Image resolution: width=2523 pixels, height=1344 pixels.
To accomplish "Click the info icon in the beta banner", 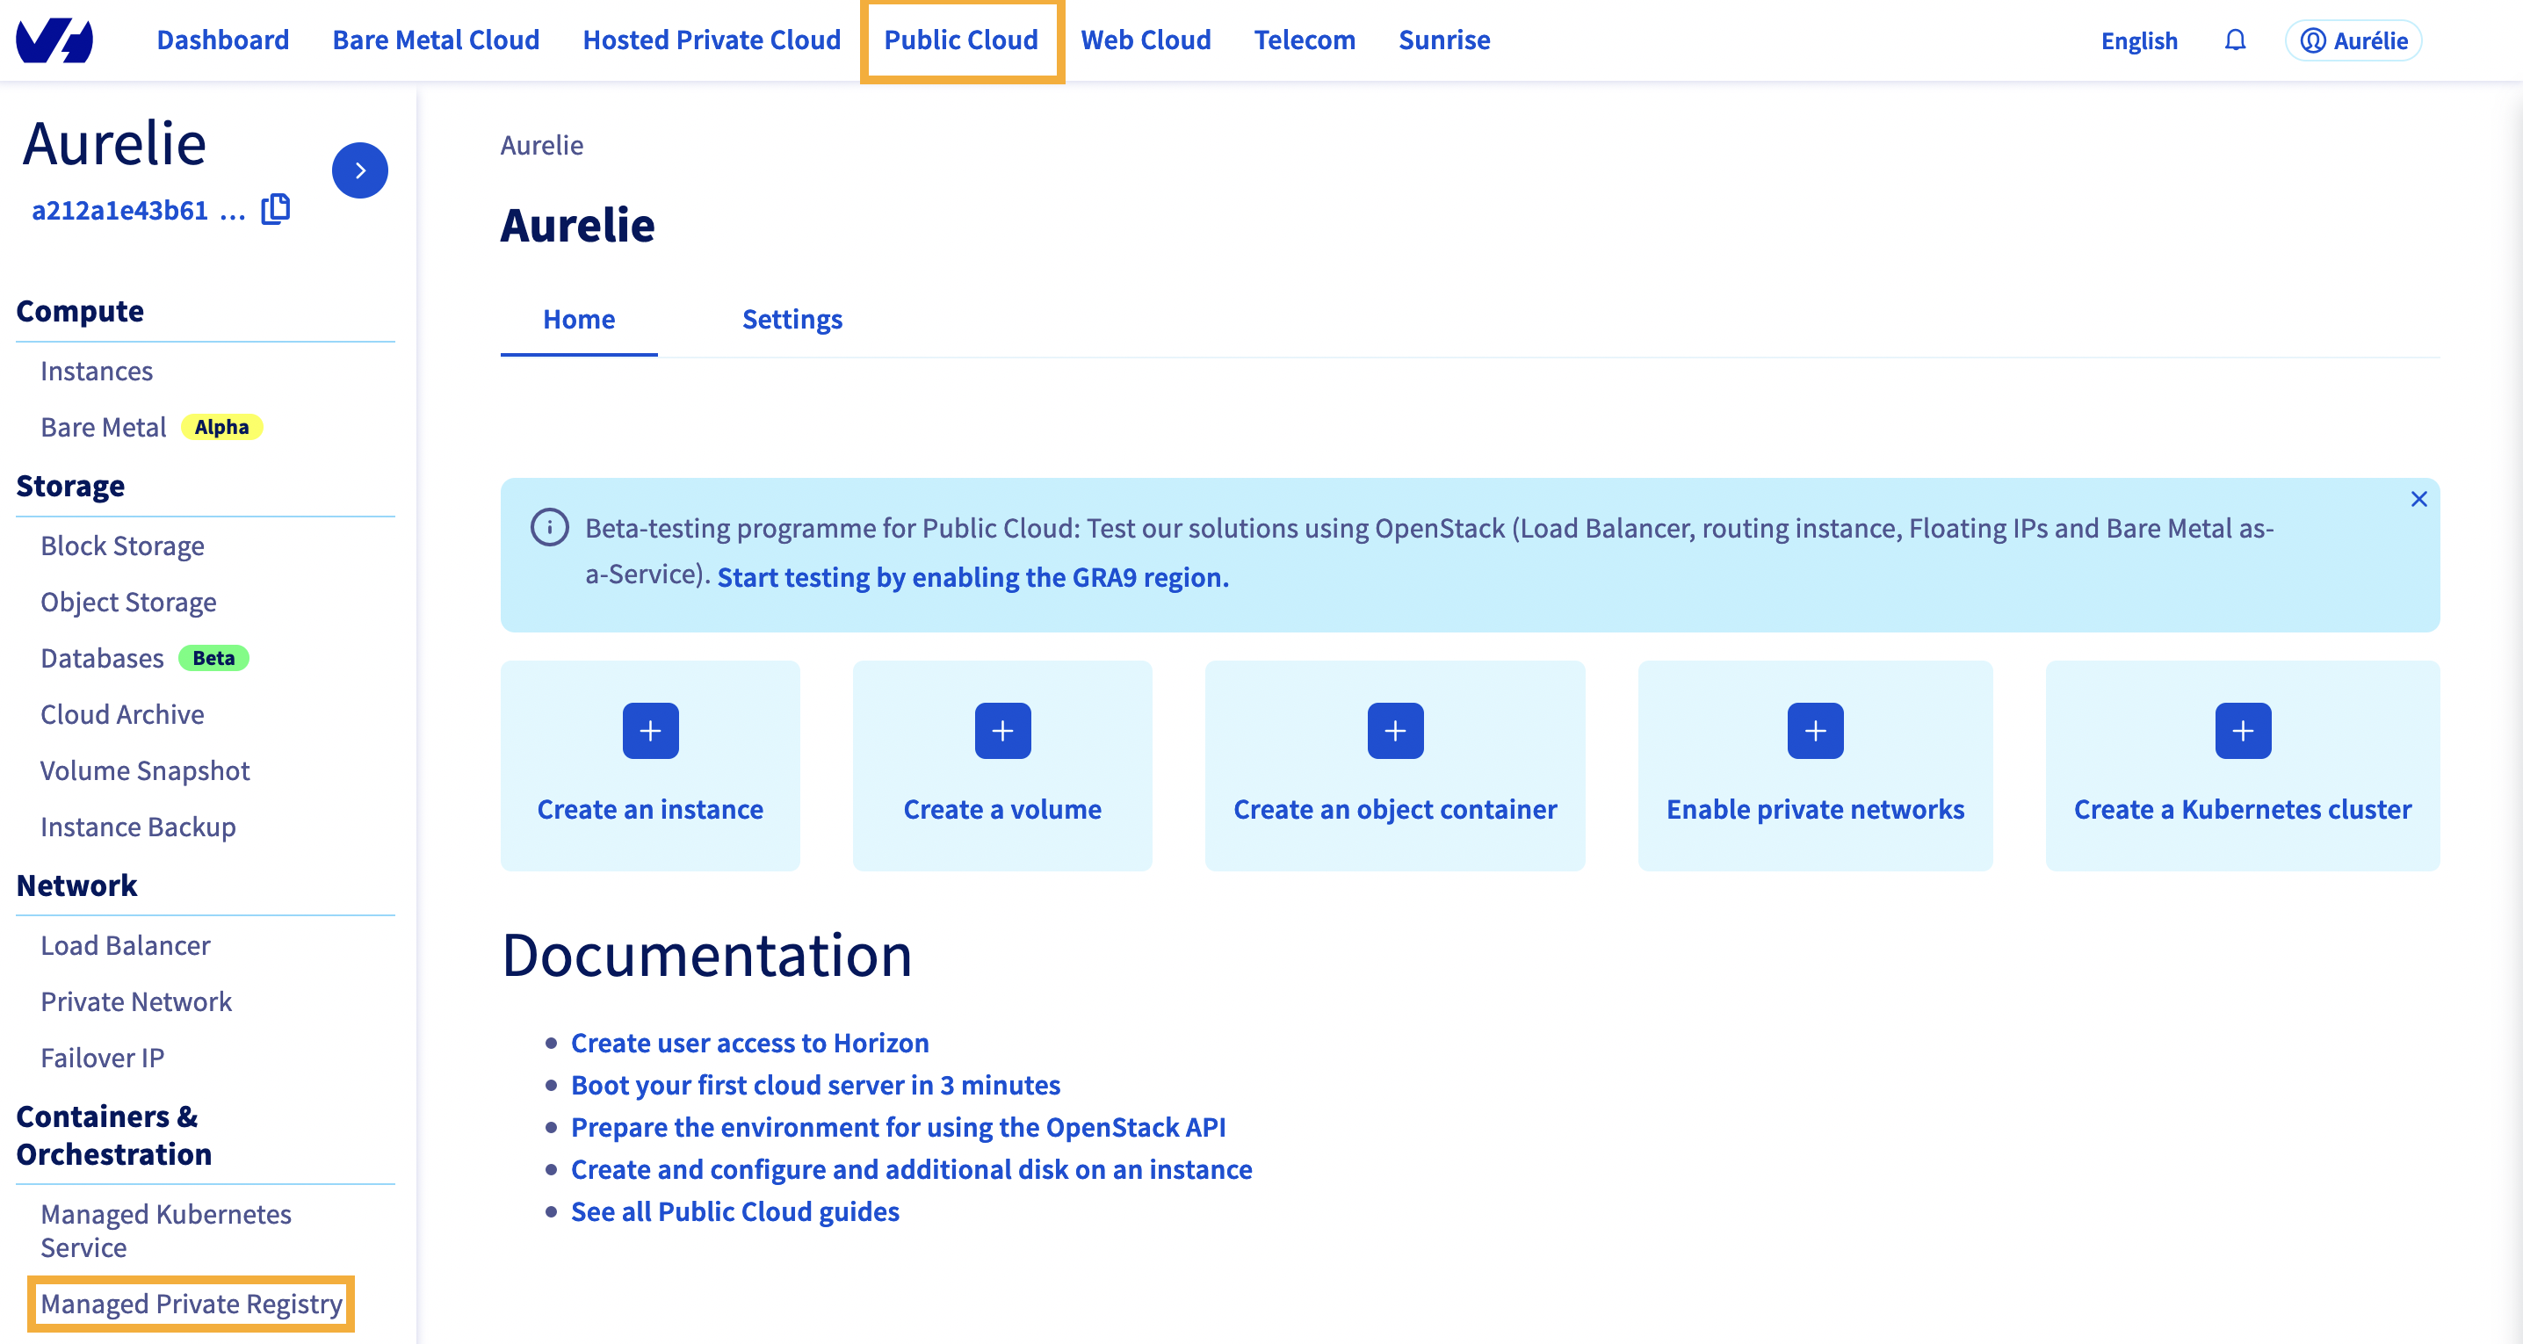I will [x=549, y=527].
